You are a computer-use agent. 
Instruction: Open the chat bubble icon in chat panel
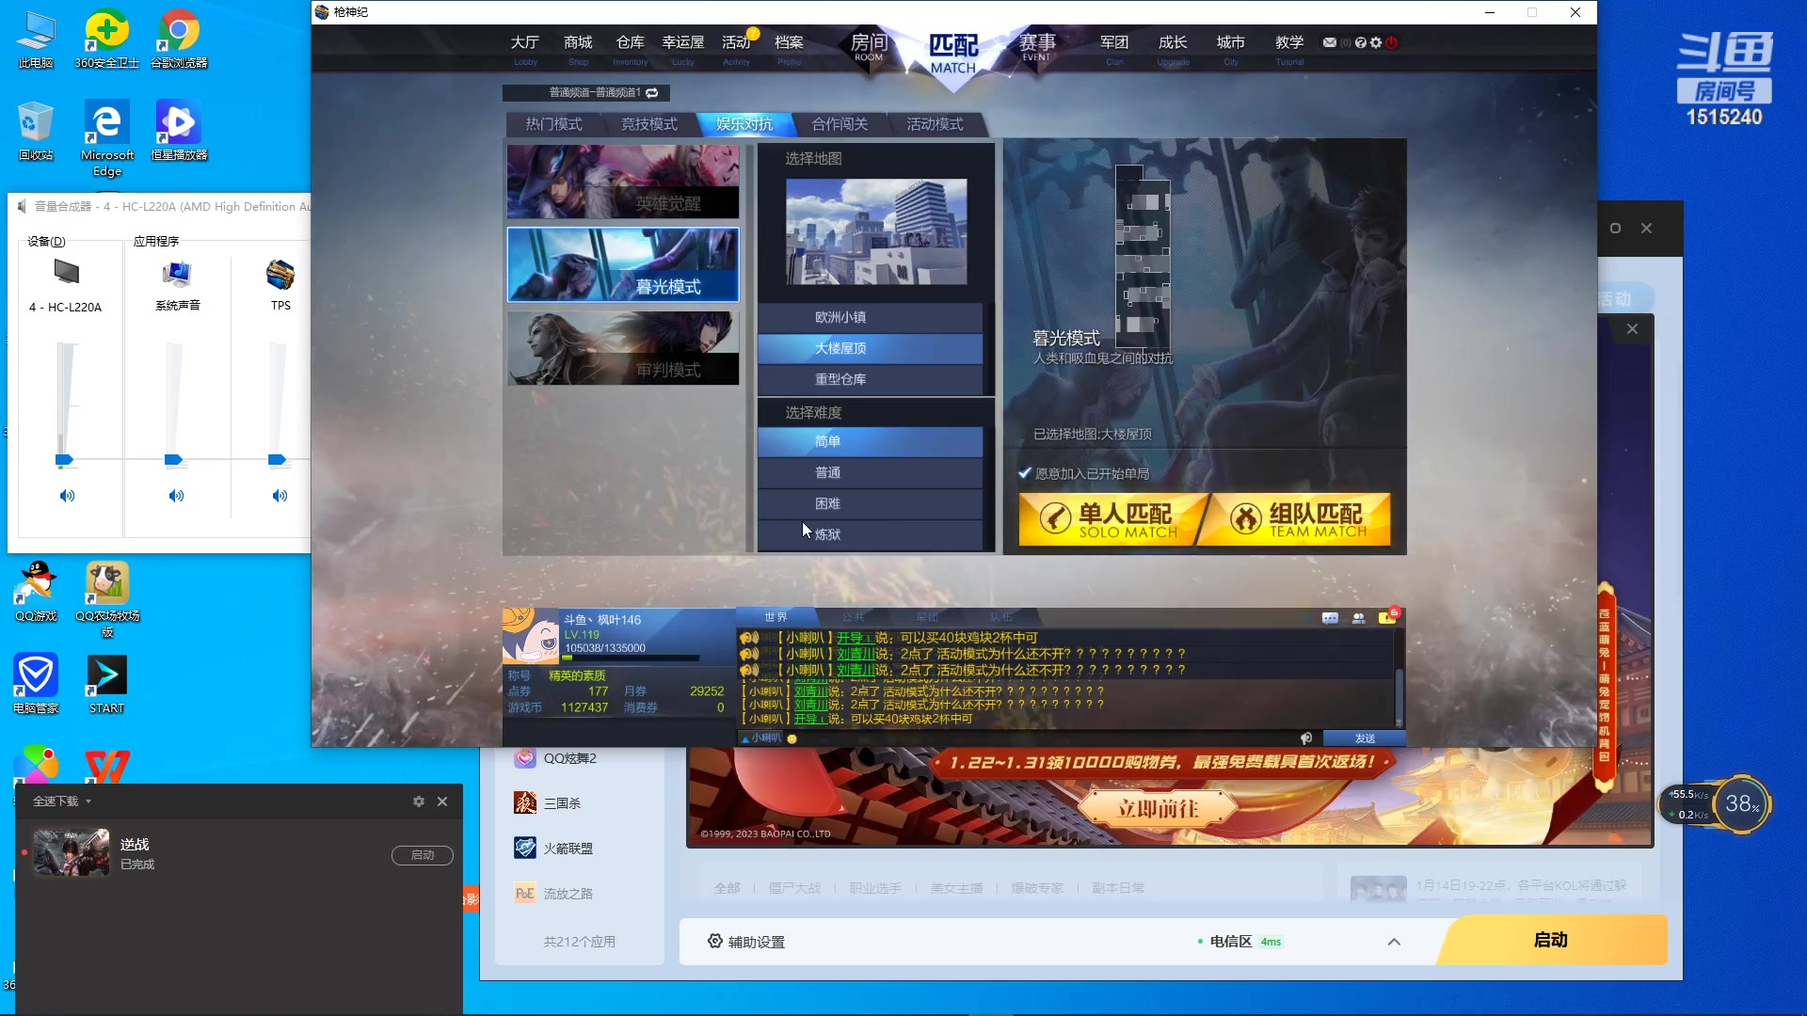[x=1330, y=618]
